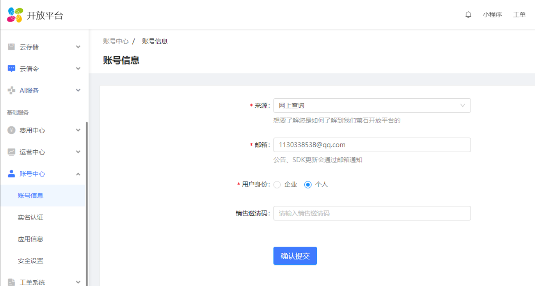
Task: Click the 账号中心 menu label
Action: click(32, 174)
